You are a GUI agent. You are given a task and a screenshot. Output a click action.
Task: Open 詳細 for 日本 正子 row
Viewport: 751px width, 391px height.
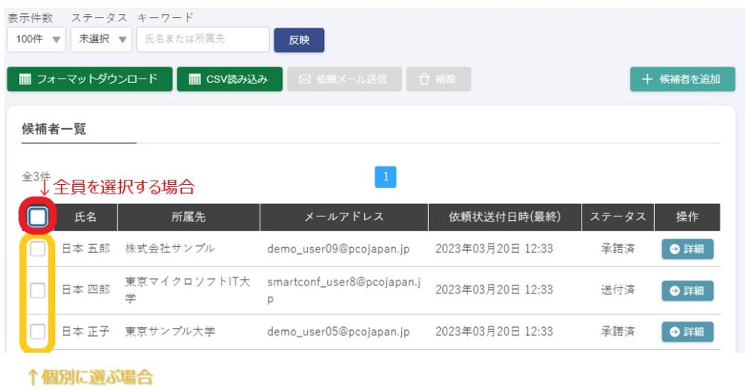pyautogui.click(x=687, y=332)
